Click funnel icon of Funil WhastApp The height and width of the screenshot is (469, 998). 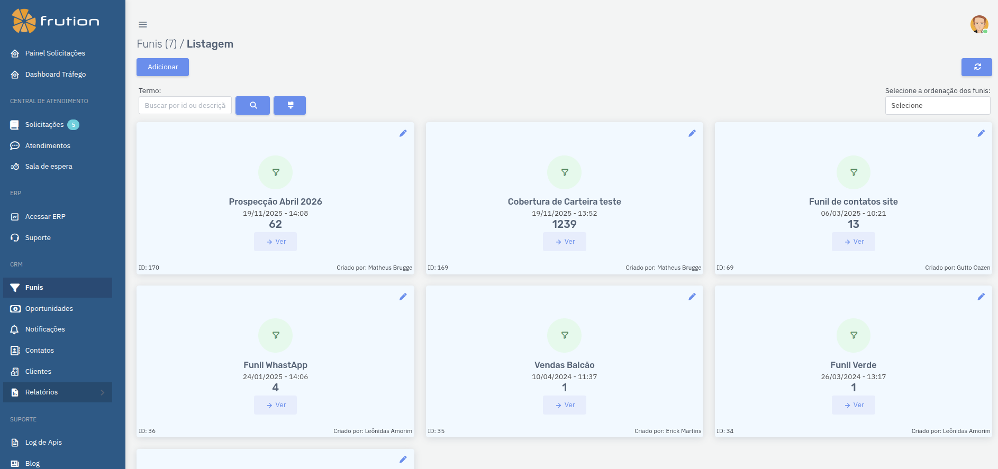pyautogui.click(x=276, y=335)
